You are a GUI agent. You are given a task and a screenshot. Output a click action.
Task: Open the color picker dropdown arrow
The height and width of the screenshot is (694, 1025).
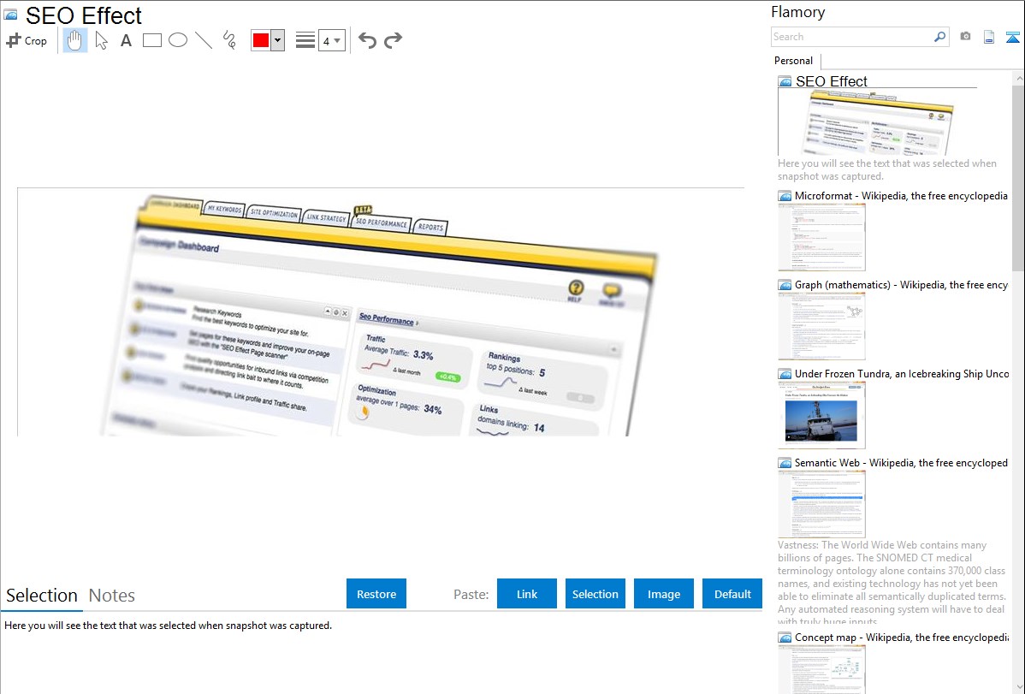(277, 40)
